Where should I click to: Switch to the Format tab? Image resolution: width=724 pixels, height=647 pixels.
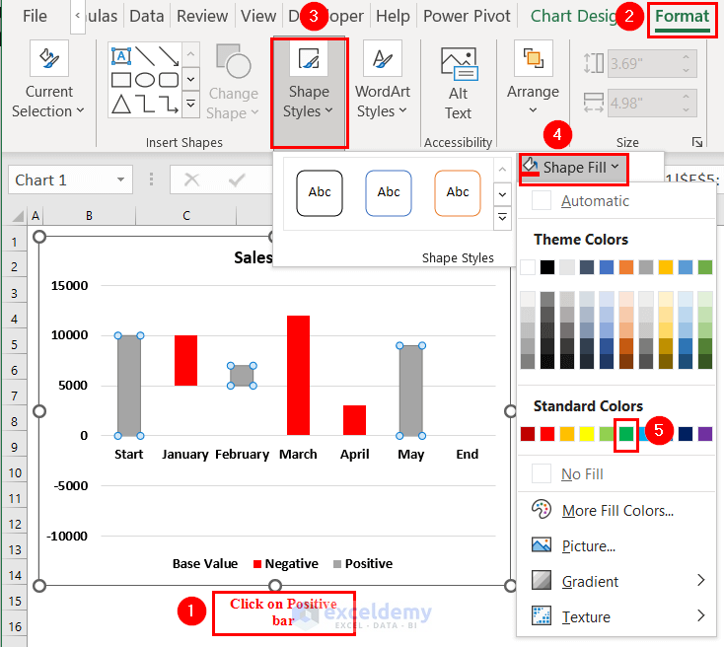pyautogui.click(x=682, y=16)
